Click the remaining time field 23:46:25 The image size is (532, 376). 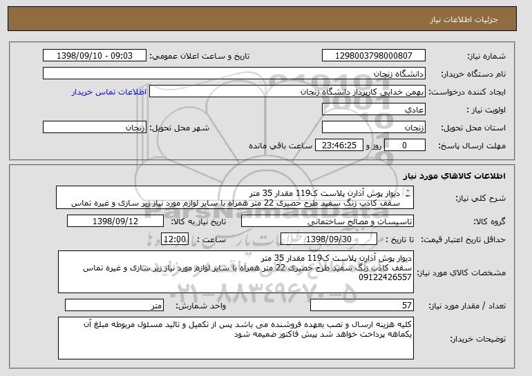[x=339, y=146]
